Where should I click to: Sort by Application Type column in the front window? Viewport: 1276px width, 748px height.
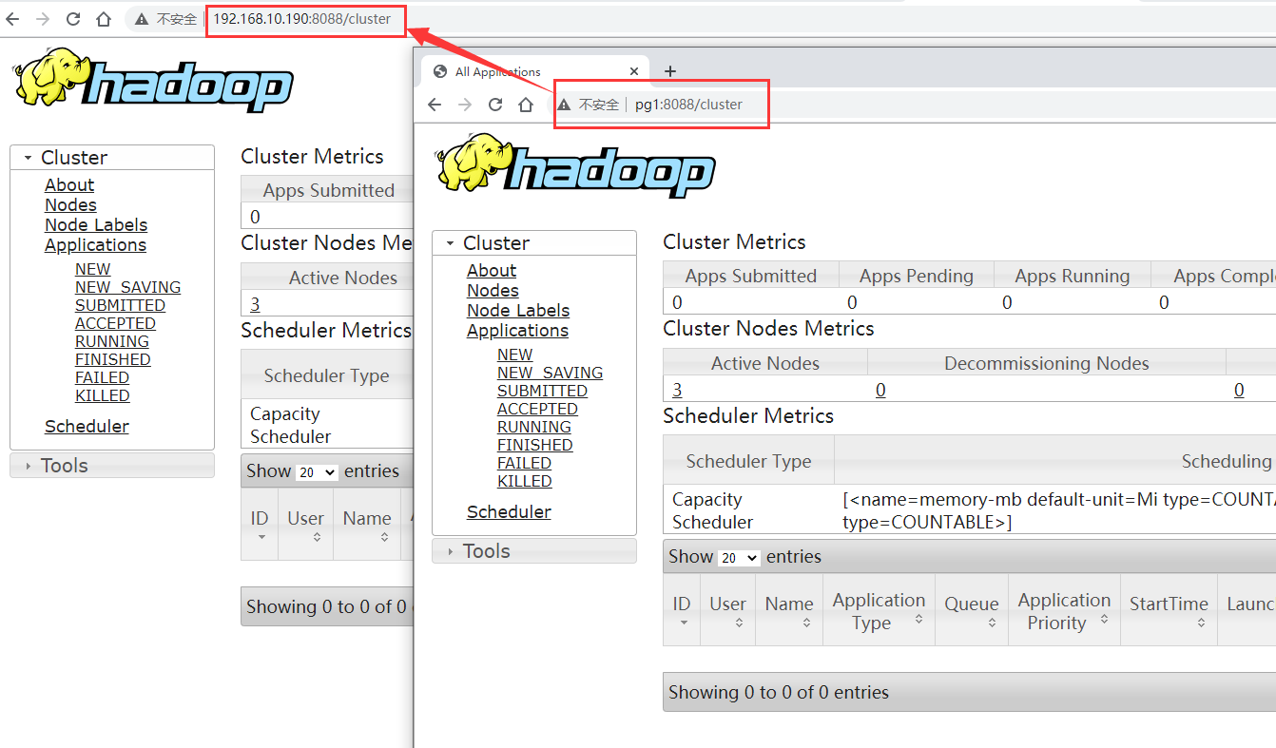[880, 610]
